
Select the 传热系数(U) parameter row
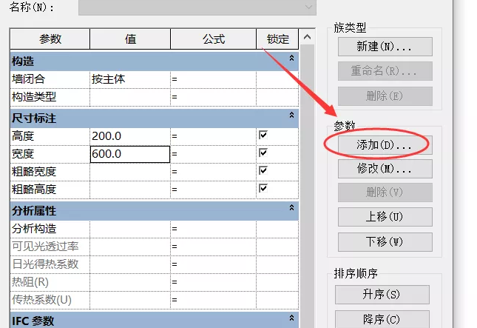pyautogui.click(x=155, y=300)
